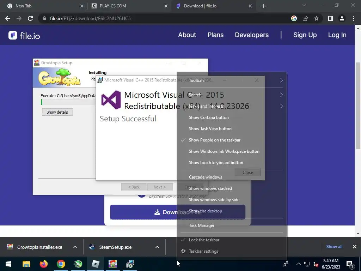361x271 pixels.
Task: Open Roblox taskbar icon
Action: coord(95,264)
